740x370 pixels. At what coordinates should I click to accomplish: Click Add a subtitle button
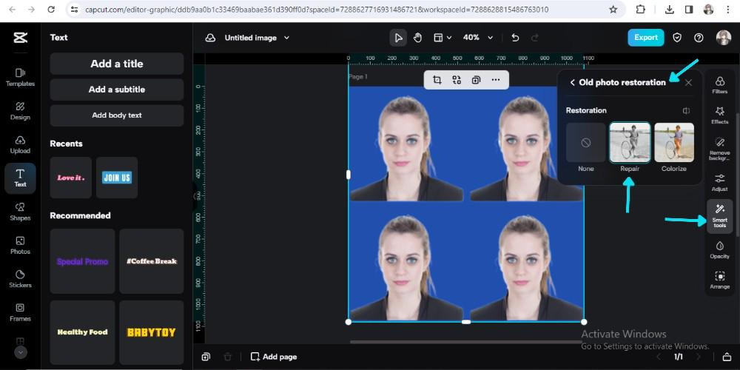coord(117,90)
